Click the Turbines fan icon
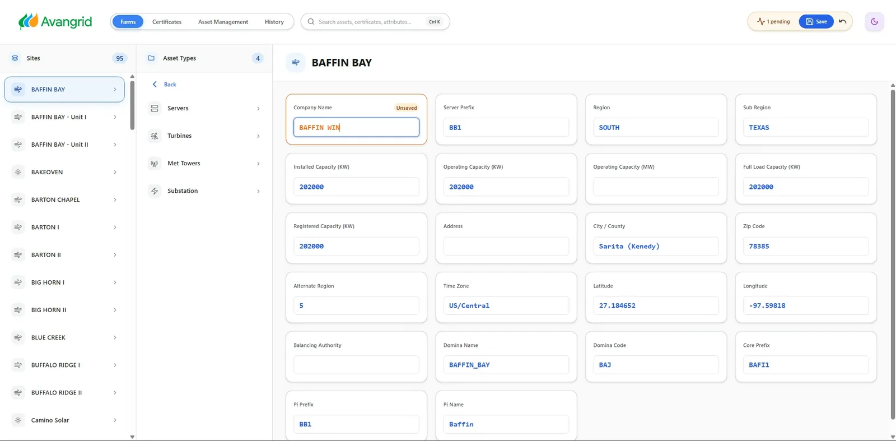 pyautogui.click(x=155, y=136)
